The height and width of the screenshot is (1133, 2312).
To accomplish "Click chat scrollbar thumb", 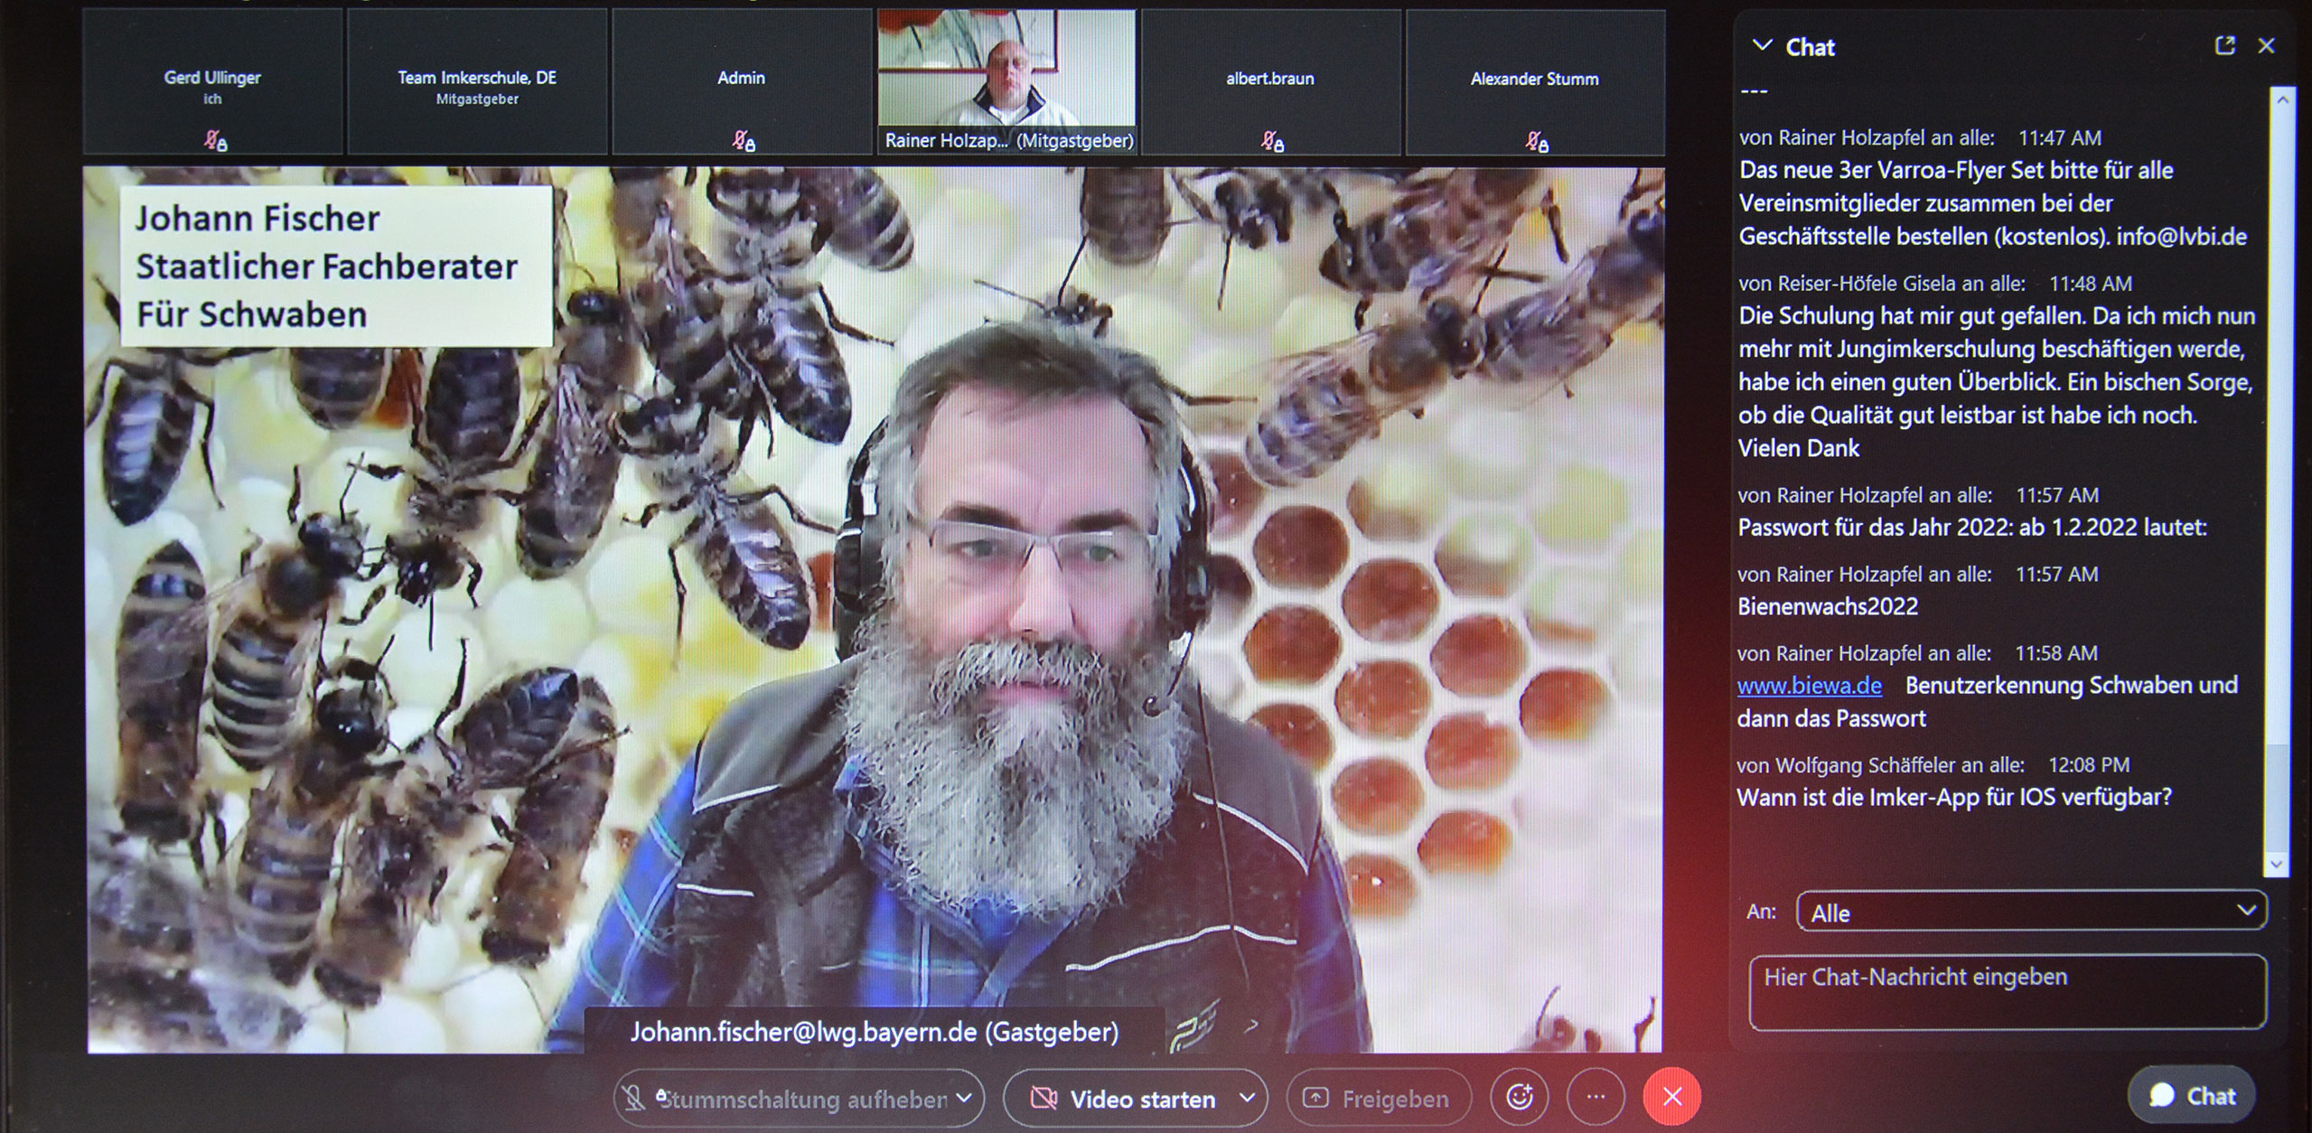I will pyautogui.click(x=2277, y=797).
